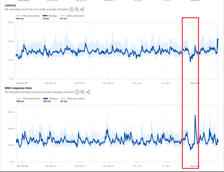Click the 150 ms label on Latency axis

[x=11, y=23]
